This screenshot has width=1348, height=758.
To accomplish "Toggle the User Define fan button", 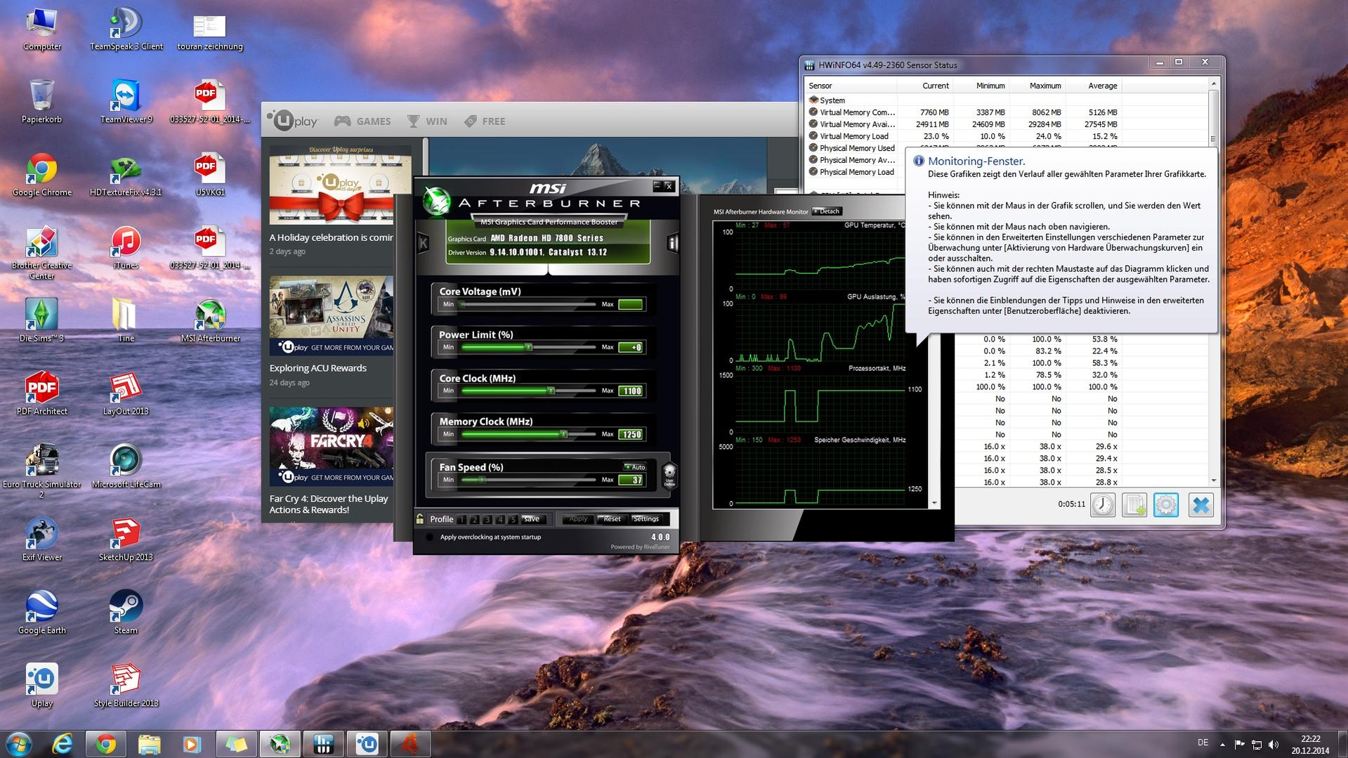I will click(x=669, y=476).
